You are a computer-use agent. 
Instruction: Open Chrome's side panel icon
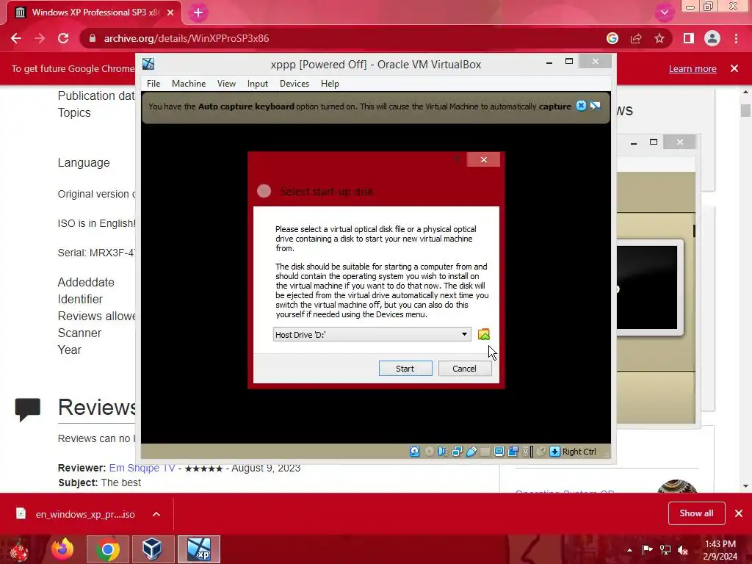[x=689, y=38]
